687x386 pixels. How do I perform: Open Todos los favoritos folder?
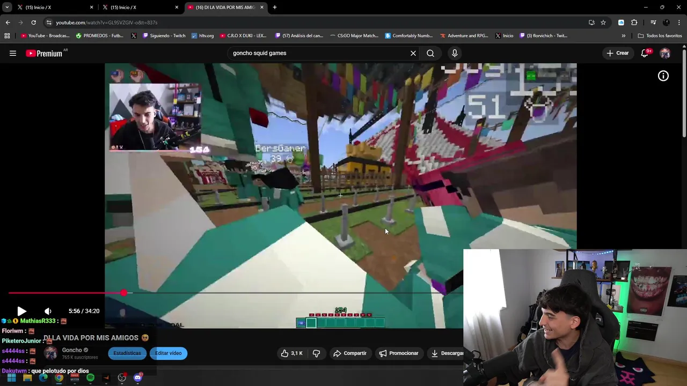pos(660,36)
